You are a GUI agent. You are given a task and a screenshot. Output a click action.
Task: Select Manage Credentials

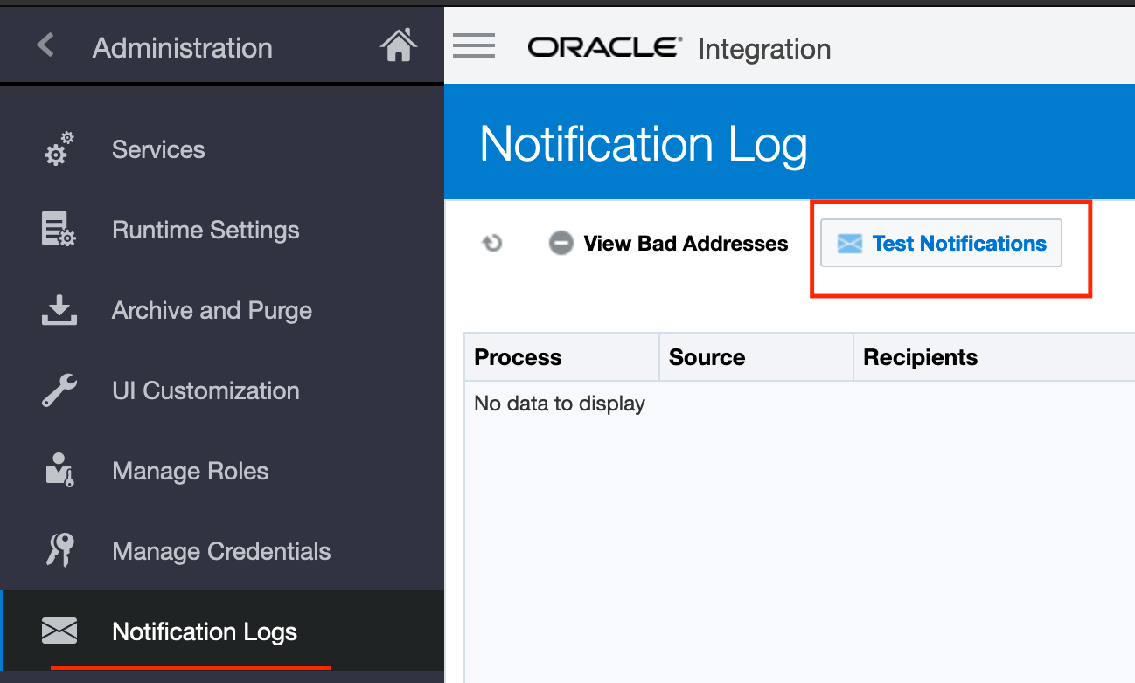coord(222,551)
